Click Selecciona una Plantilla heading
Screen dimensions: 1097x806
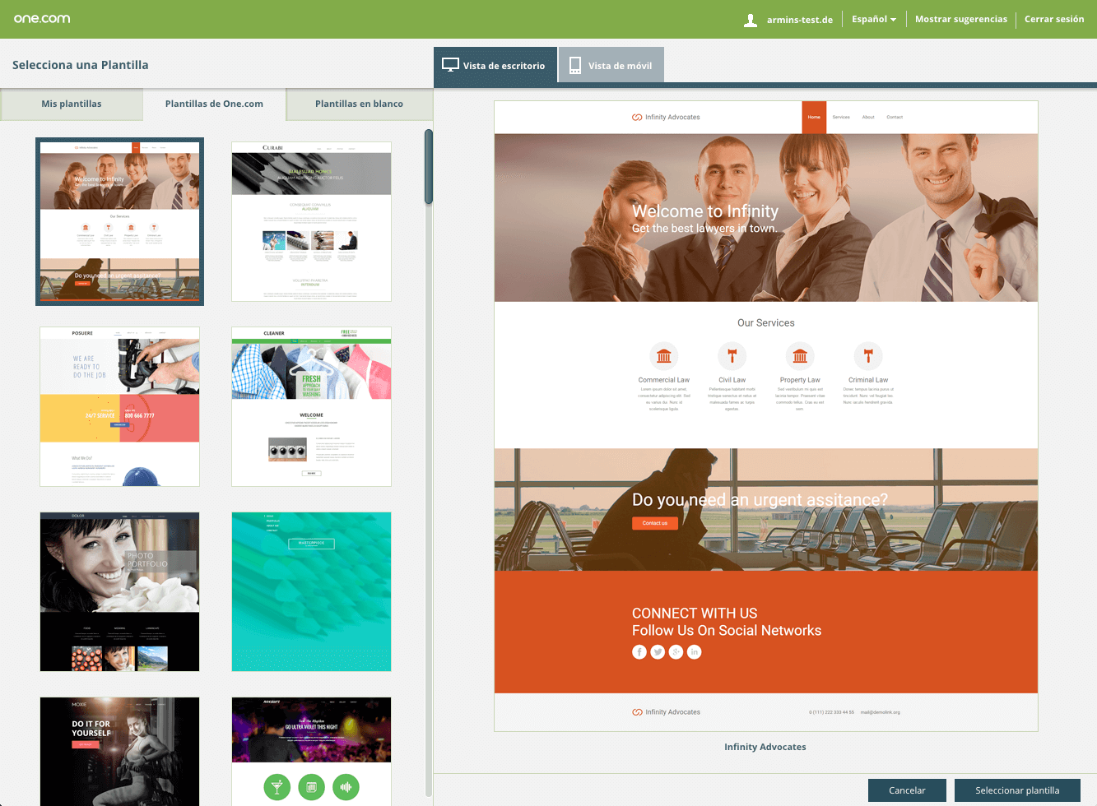81,65
